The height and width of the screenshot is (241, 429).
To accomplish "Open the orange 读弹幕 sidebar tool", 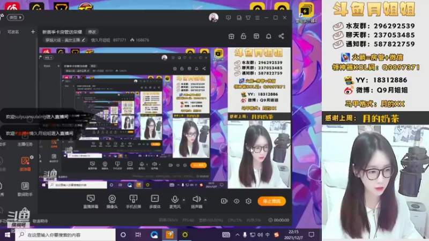I will (x=25, y=164).
